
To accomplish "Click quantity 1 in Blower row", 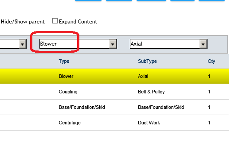I will tap(209, 76).
